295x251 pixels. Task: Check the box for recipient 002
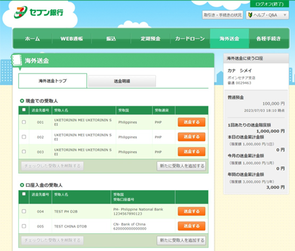point(24,137)
